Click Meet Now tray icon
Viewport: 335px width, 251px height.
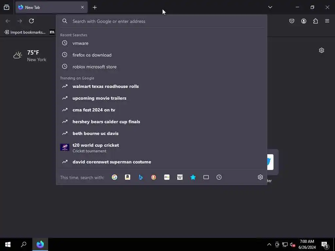coord(277,244)
